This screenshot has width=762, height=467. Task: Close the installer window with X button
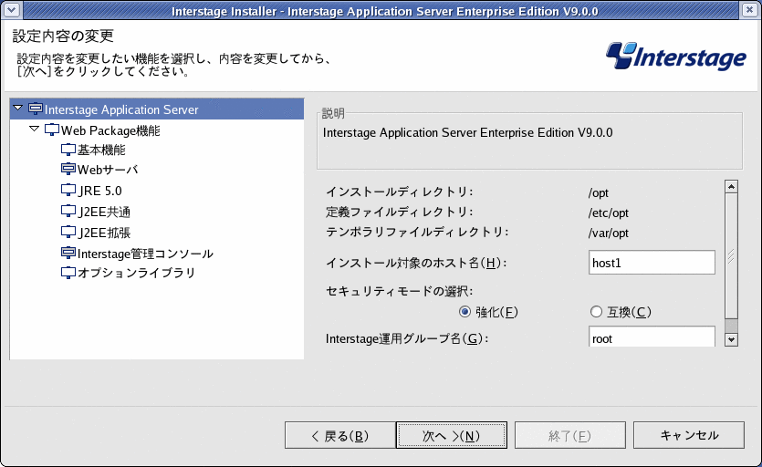(x=750, y=10)
